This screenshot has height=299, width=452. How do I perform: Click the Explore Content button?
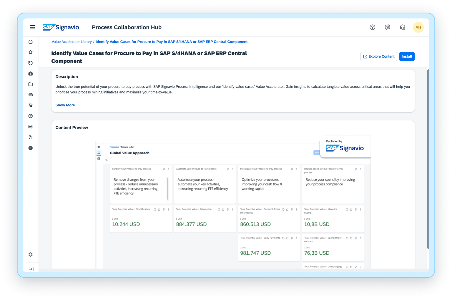pyautogui.click(x=378, y=56)
